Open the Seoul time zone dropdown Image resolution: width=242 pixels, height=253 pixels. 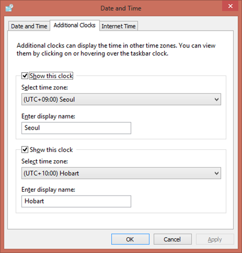[121, 100]
